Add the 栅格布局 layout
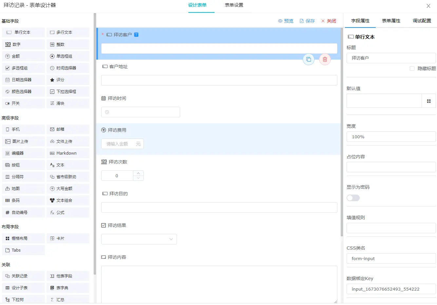The width and height of the screenshot is (437, 305). (23, 238)
